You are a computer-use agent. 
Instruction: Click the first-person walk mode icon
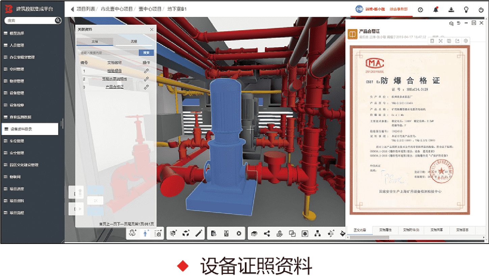click(x=145, y=233)
